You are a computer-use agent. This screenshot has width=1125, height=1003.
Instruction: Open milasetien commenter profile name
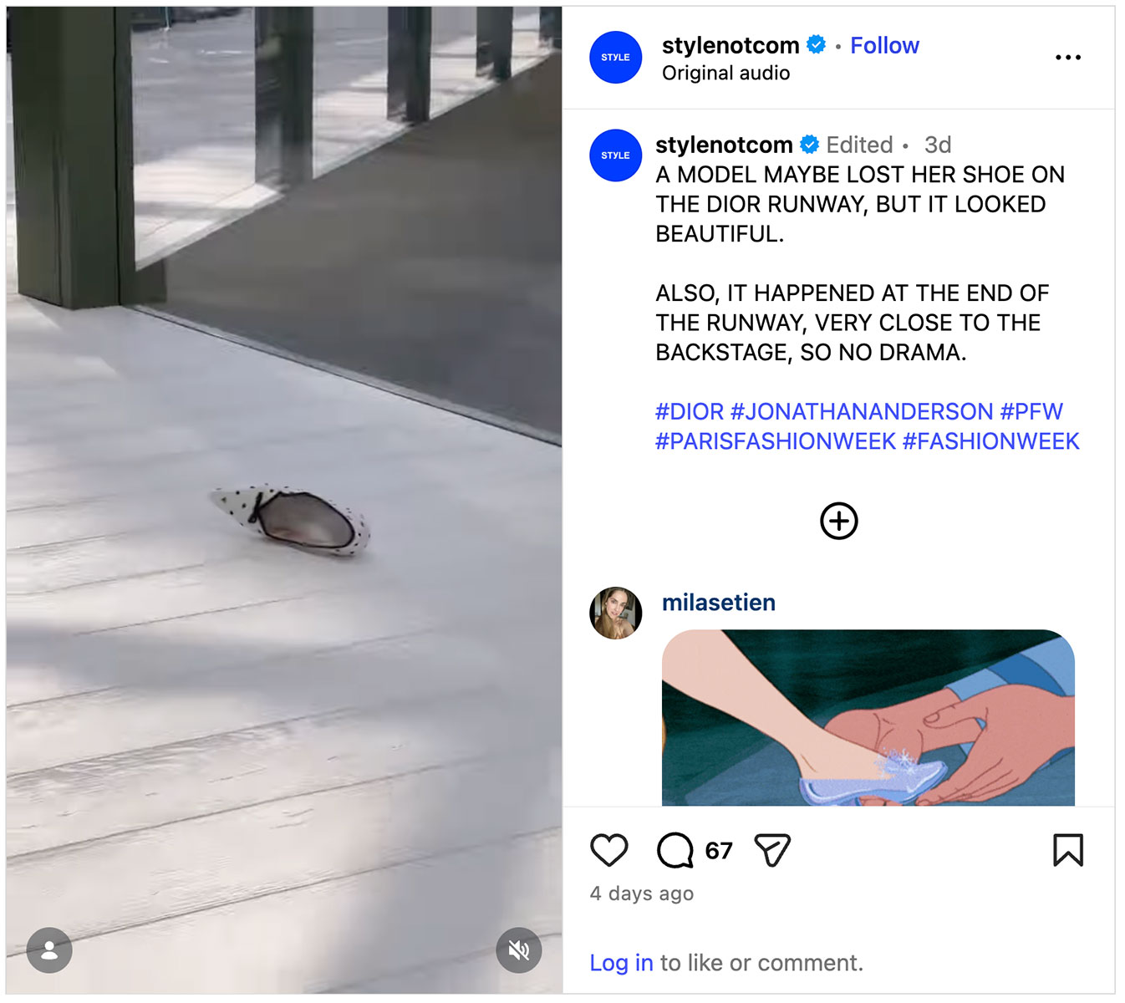(718, 603)
